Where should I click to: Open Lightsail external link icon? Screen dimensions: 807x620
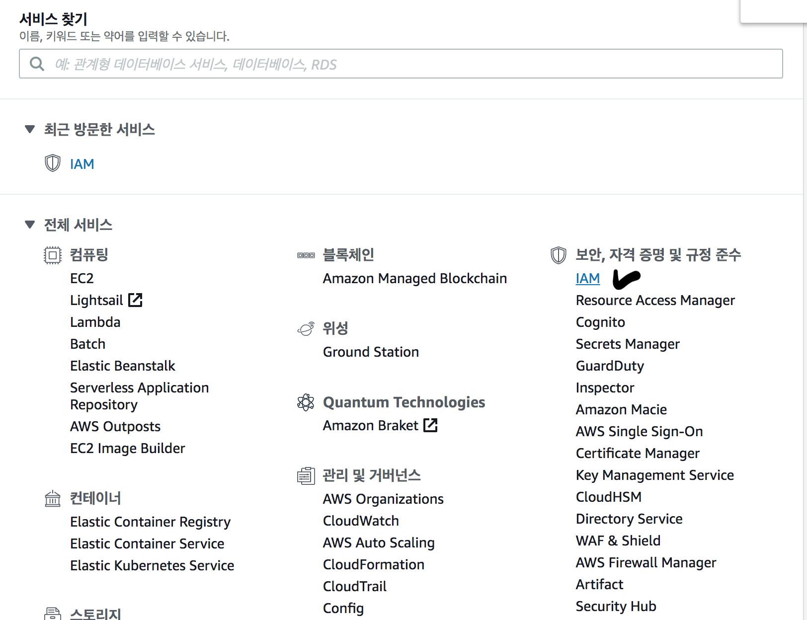point(135,300)
